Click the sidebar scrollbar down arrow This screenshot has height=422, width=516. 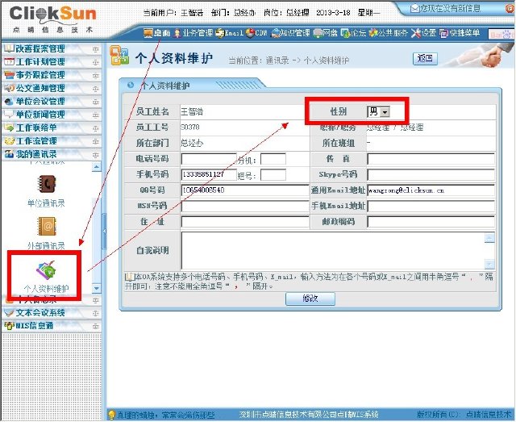click(x=97, y=288)
